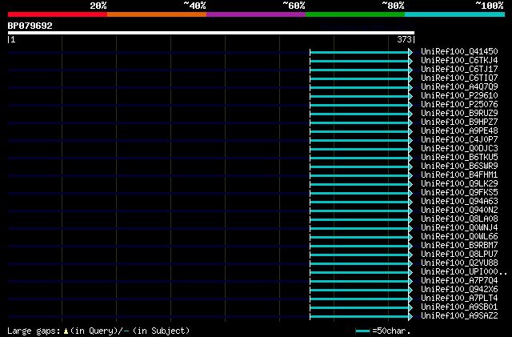512x337 pixels.
Task: Select the UniRef100_Q0DJC3 label
Action: pyautogui.click(x=459, y=148)
